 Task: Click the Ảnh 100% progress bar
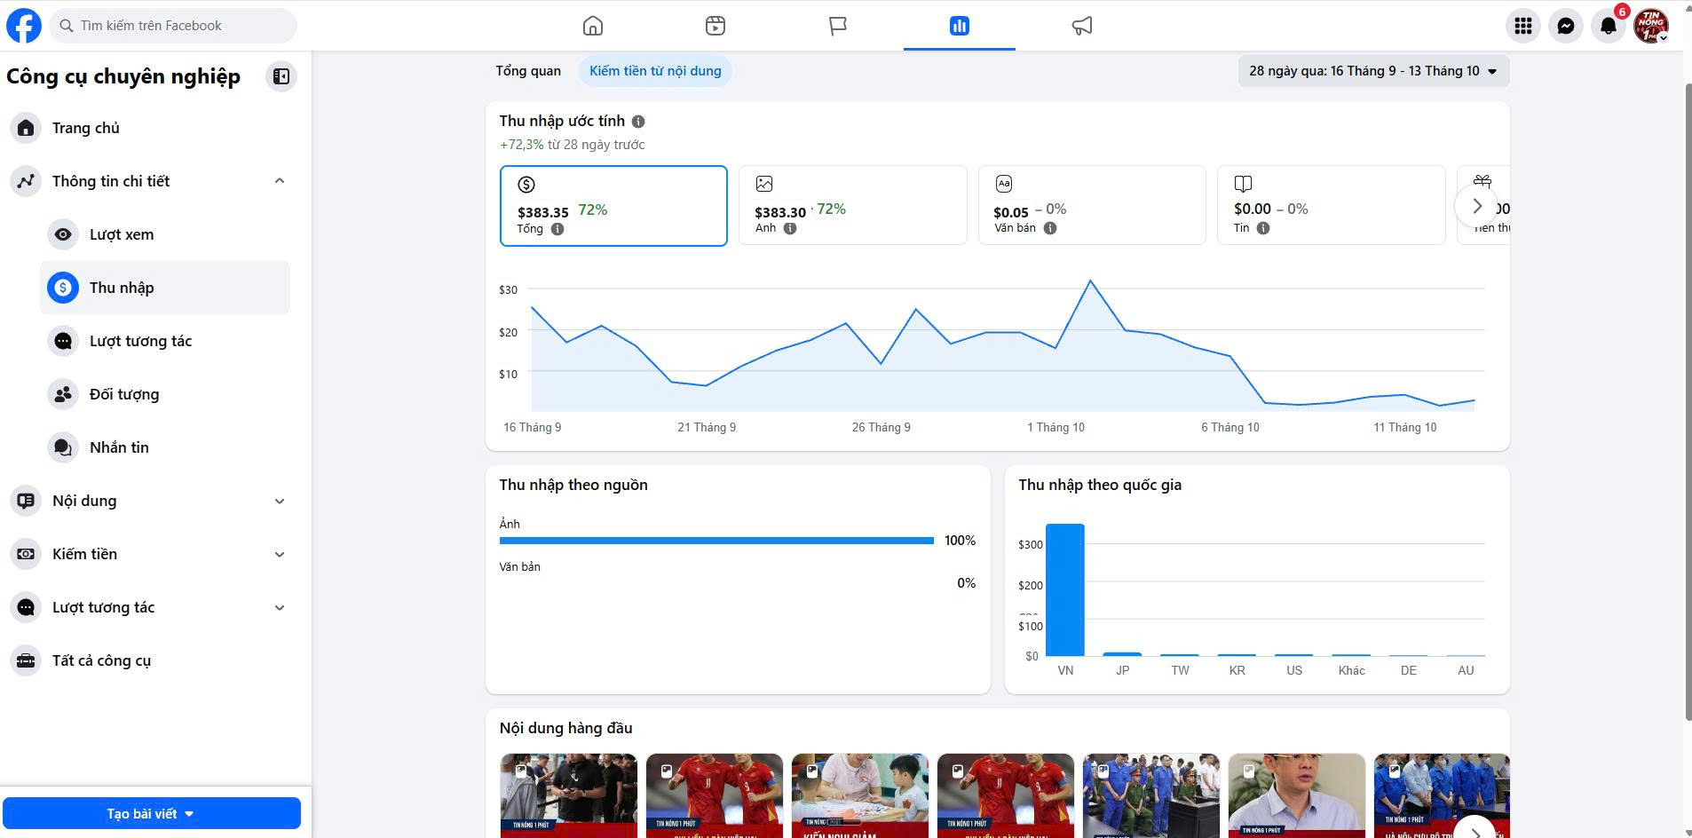[x=716, y=541]
